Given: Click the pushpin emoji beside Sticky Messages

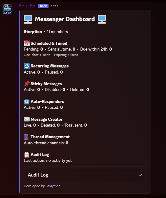Looking at the screenshot, I should [x=27, y=84].
